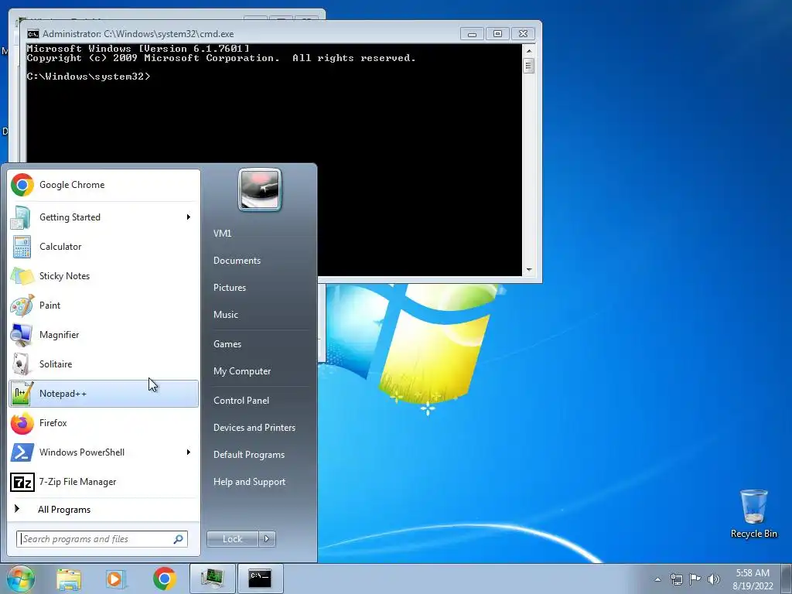
Task: Maximize the cmd.exe window
Action: click(x=497, y=34)
